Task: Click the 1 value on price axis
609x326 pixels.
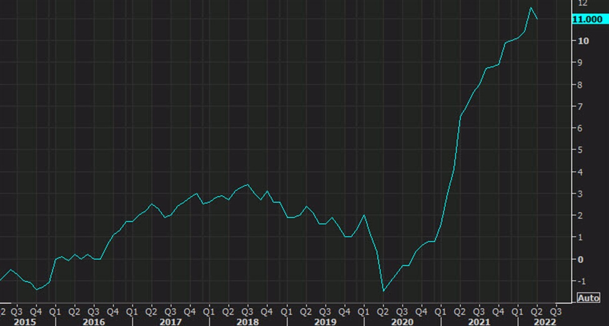Action: coord(581,237)
